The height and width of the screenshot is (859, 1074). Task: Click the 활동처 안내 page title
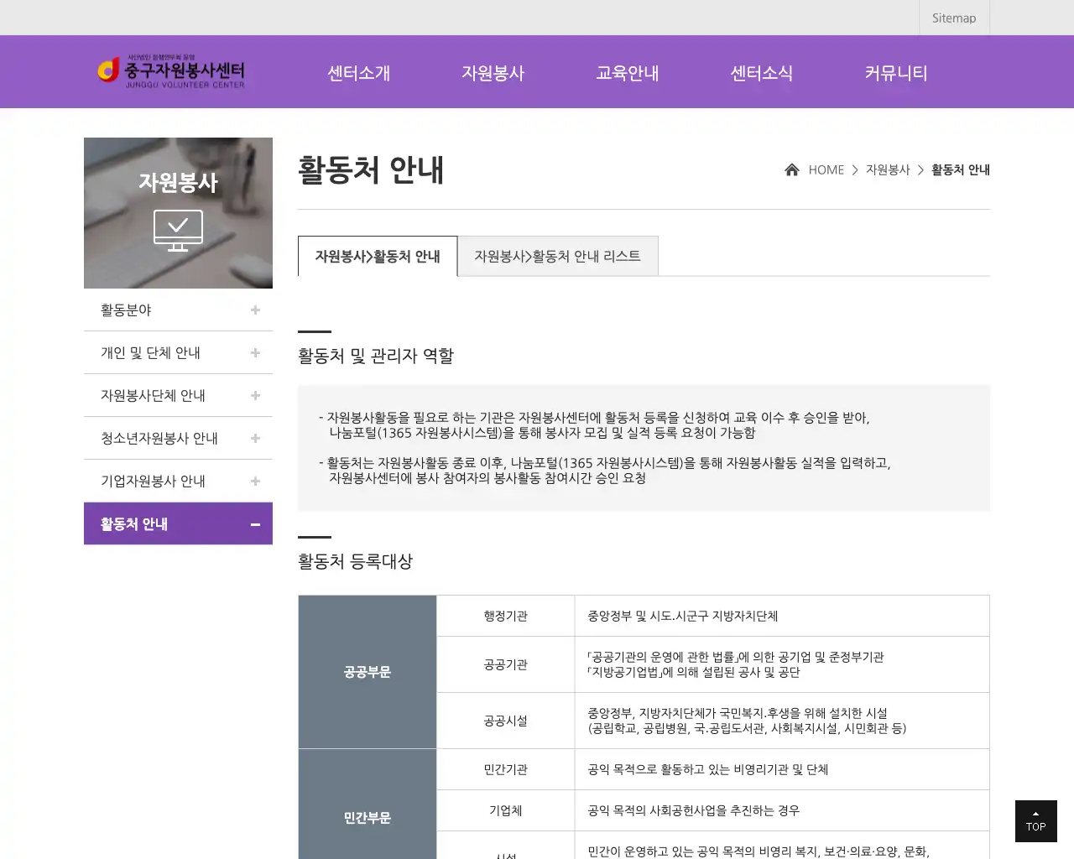pos(371,169)
